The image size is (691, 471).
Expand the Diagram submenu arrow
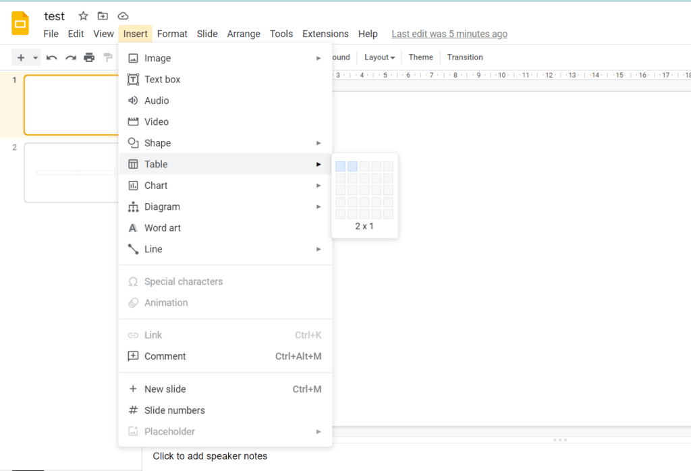point(319,206)
